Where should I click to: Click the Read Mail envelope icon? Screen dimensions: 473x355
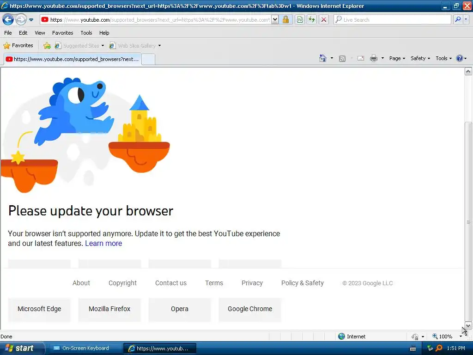(361, 58)
